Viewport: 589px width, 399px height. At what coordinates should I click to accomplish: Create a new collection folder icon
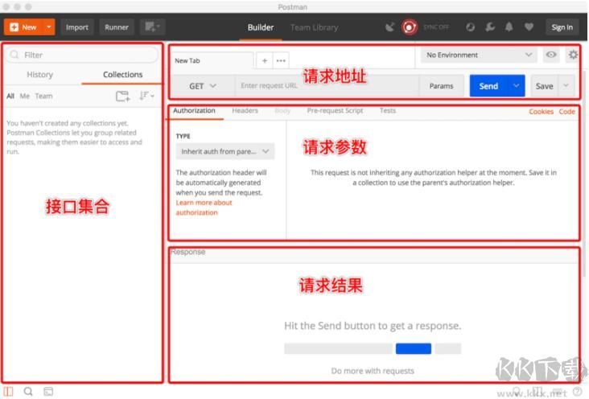pos(122,96)
